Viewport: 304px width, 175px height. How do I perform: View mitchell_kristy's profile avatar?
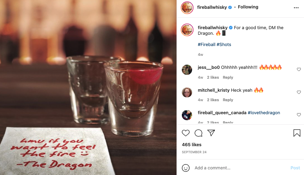pyautogui.click(x=187, y=92)
